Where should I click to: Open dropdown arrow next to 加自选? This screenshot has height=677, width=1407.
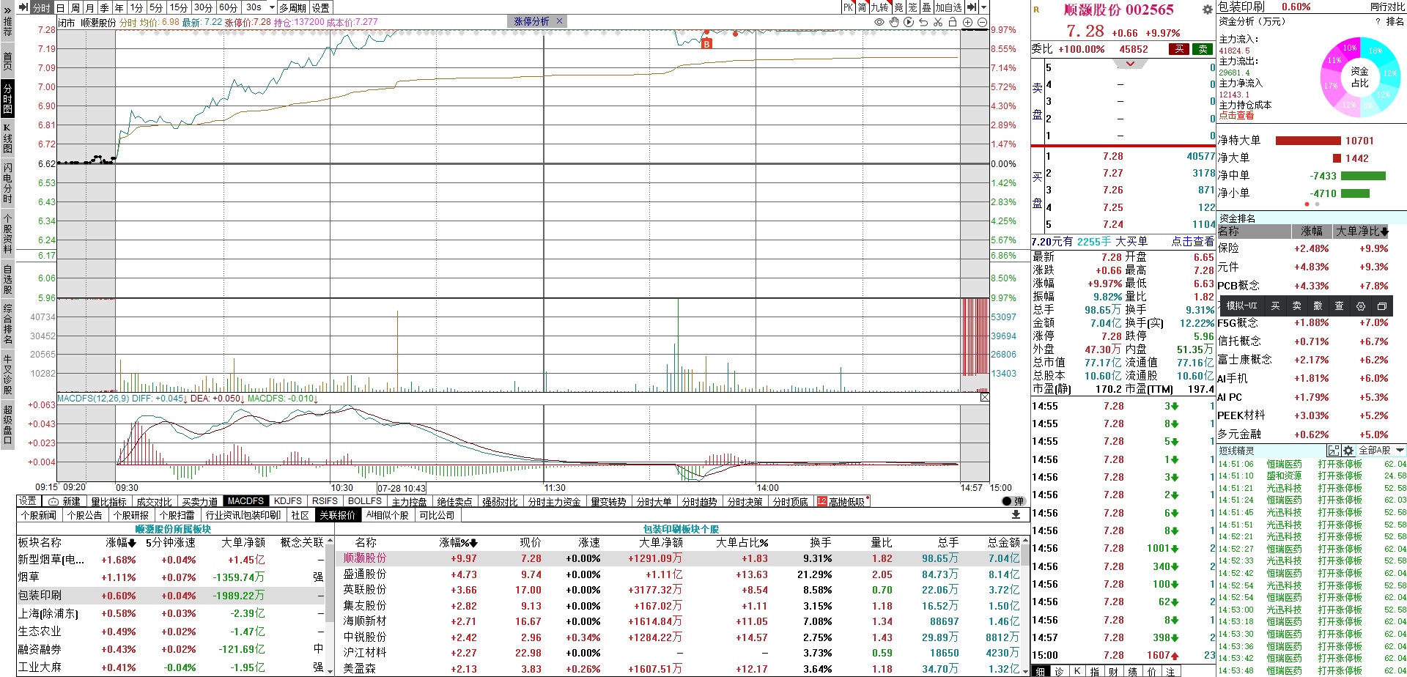click(983, 7)
